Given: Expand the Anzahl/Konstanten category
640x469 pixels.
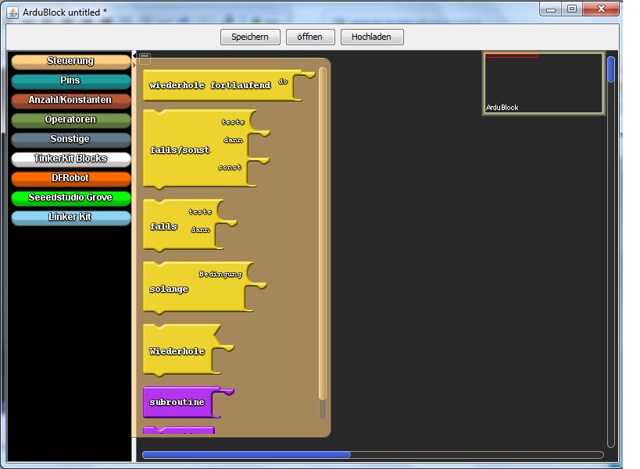Looking at the screenshot, I should [70, 101].
